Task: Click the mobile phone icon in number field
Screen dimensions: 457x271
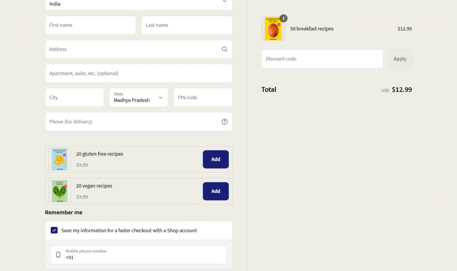Action: 58,255
